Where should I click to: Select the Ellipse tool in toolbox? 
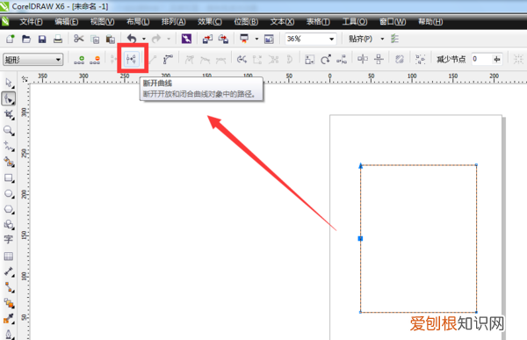(x=9, y=193)
